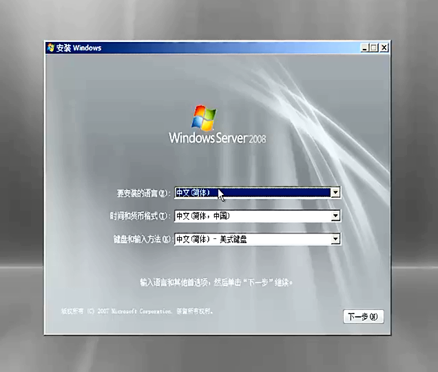Click the Microsoft Corporation copyright notice
The image size is (438, 372).
[137, 311]
